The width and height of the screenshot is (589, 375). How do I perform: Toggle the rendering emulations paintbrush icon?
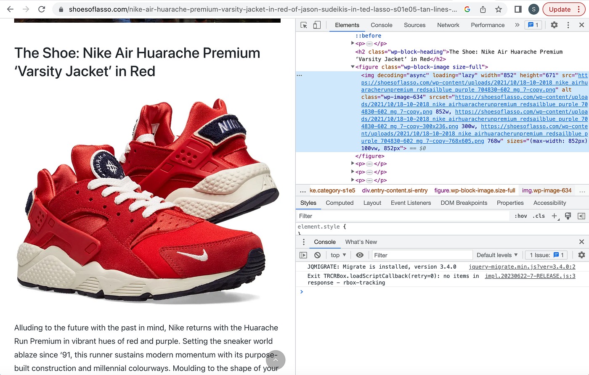[568, 216]
